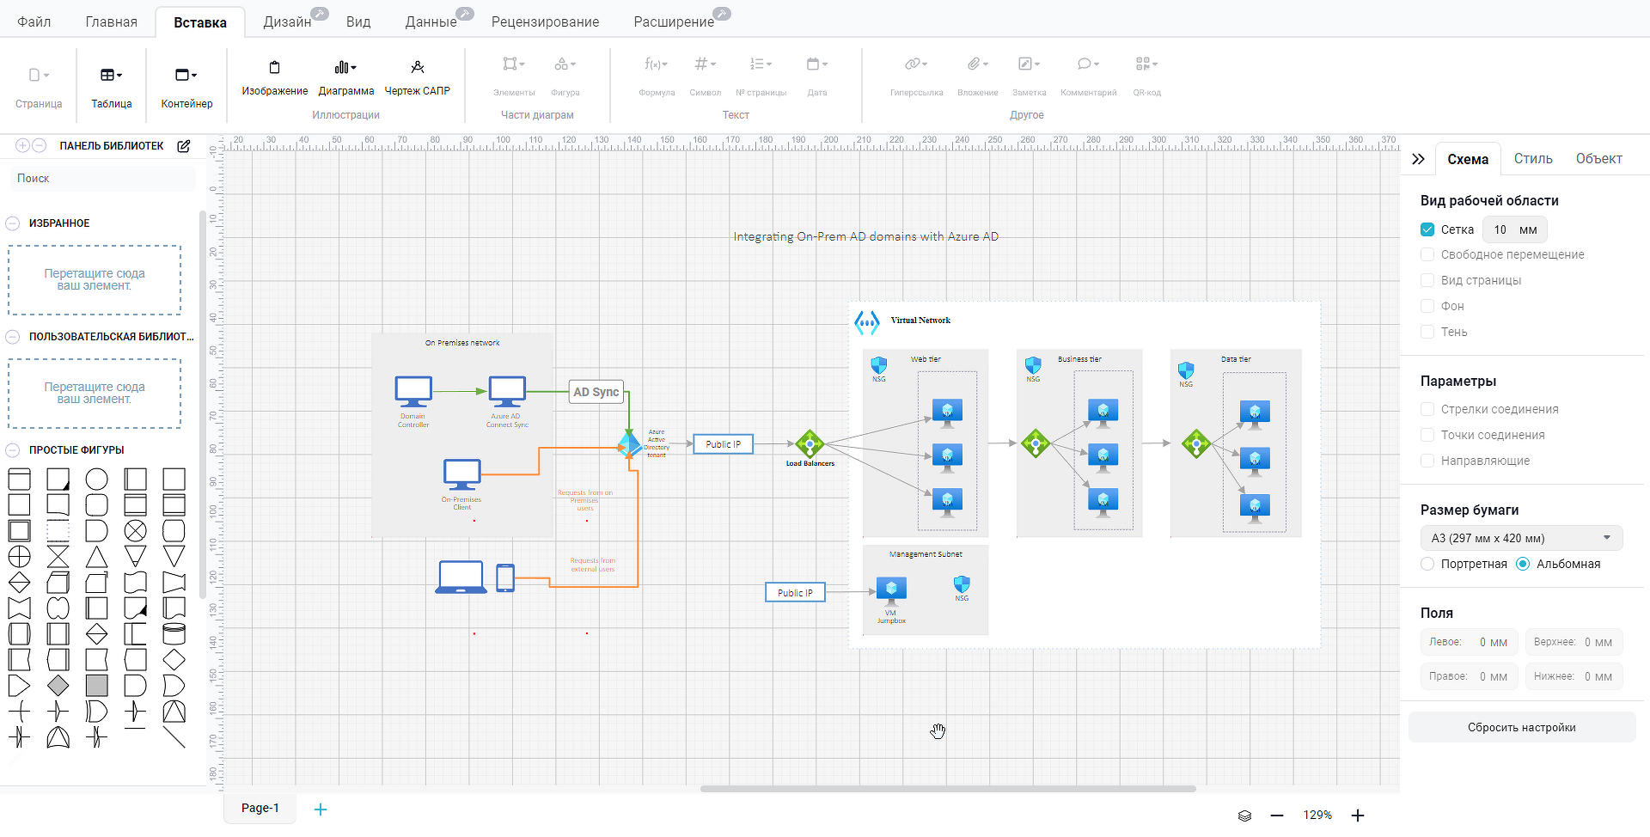Edit the library panel with pencil icon
The image size is (1650, 837).
tap(183, 146)
